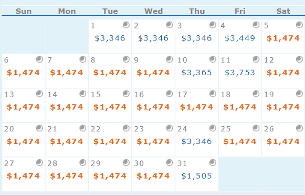Select the $3,753 price on day 11

(240, 73)
